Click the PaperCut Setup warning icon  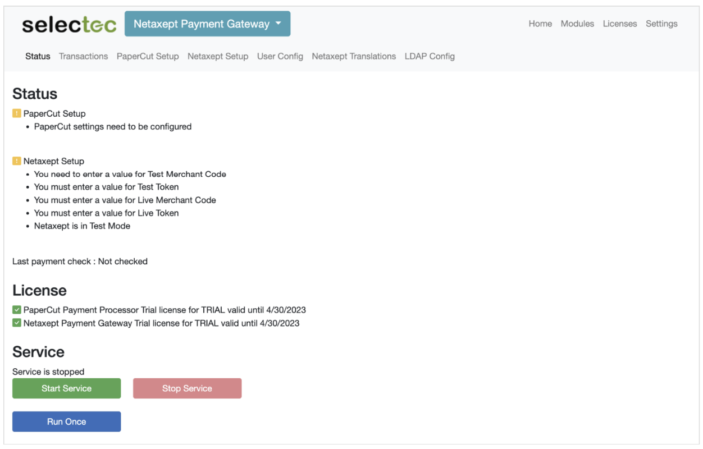point(17,113)
